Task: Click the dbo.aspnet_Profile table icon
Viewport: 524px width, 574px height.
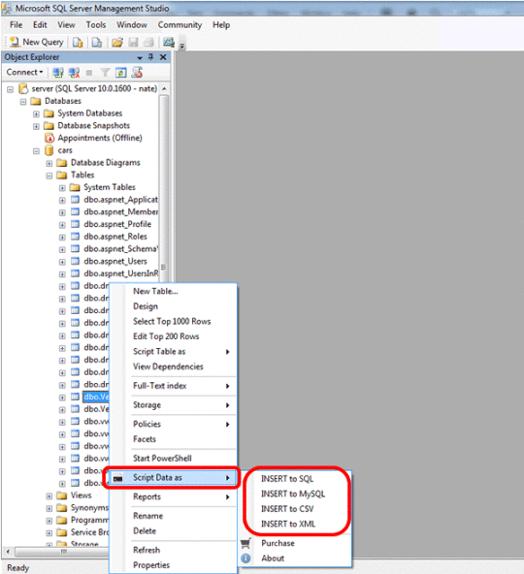Action: 75,224
